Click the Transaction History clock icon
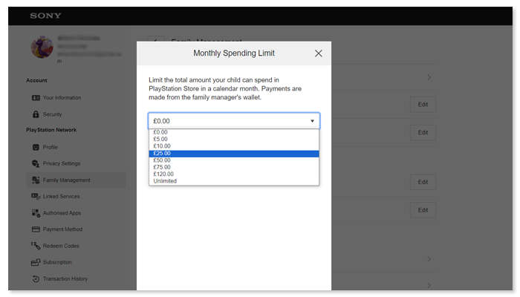The image size is (520, 297). pos(36,278)
